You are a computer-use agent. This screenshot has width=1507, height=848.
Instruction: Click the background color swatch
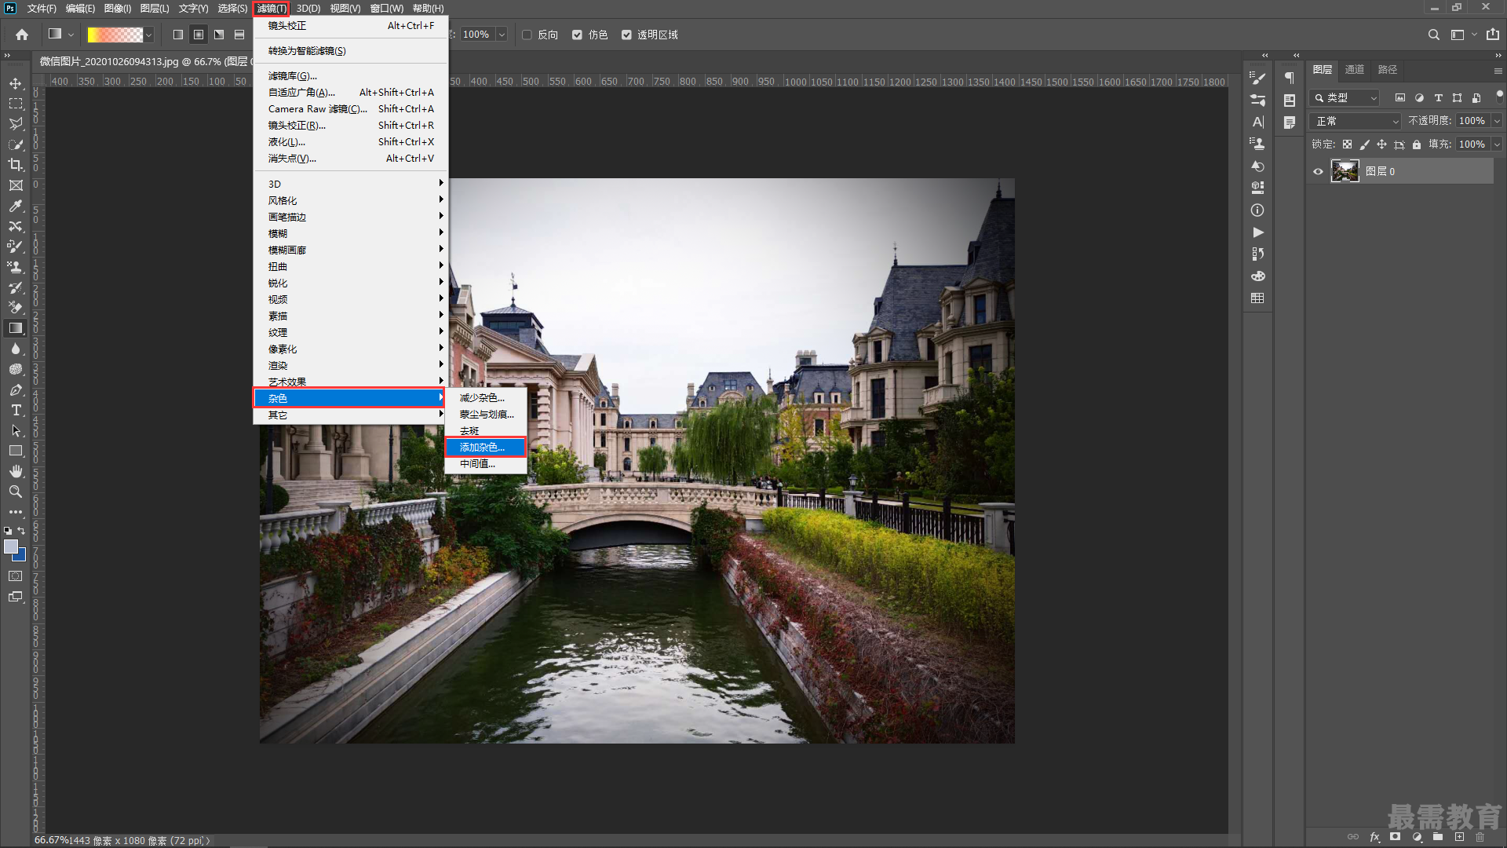pos(21,556)
